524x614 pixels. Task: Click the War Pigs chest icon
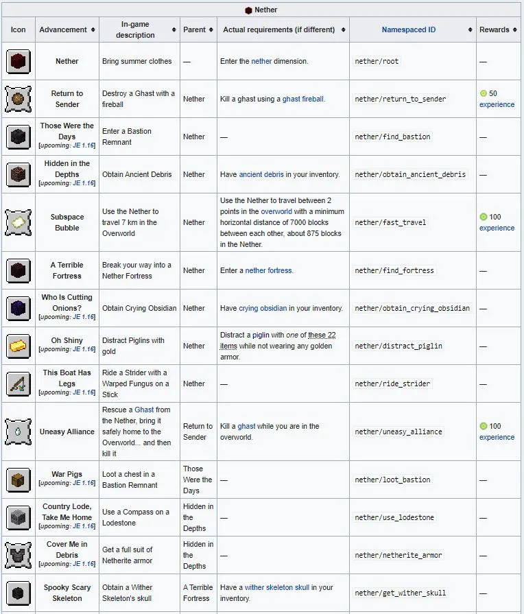[18, 480]
